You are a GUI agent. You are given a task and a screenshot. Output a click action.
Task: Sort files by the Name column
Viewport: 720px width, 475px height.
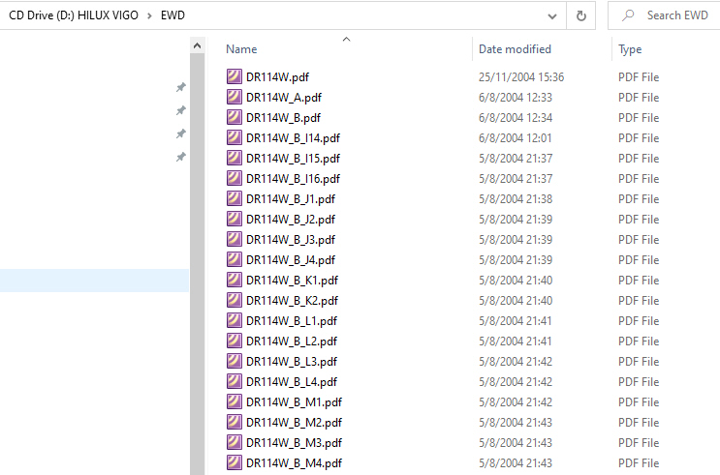[x=241, y=49]
